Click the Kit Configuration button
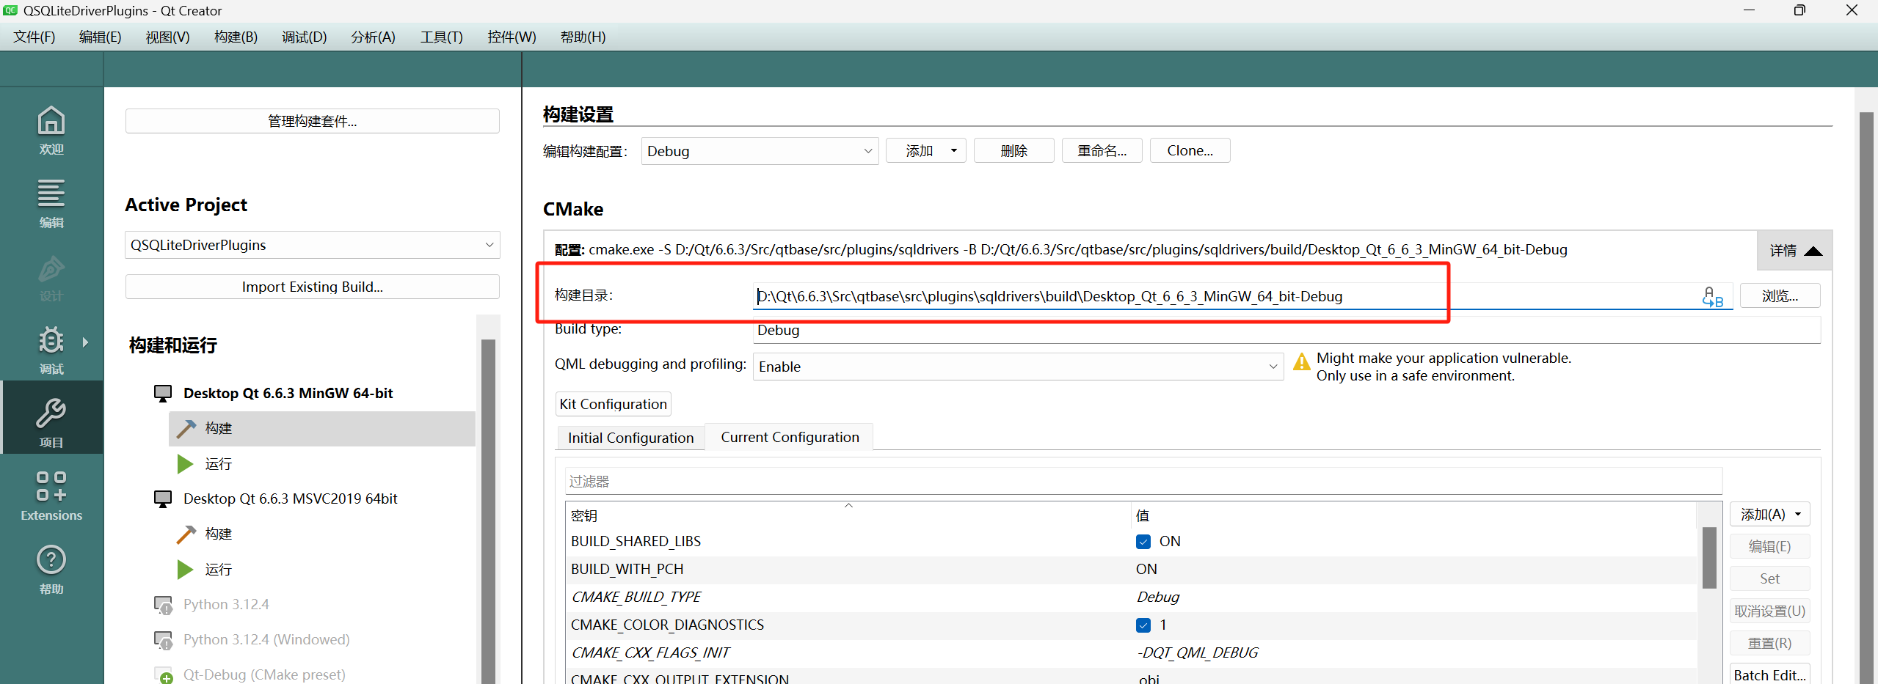 click(614, 405)
